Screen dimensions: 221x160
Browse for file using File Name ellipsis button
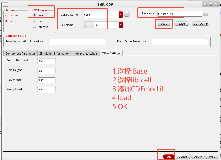(x=206, y=13)
